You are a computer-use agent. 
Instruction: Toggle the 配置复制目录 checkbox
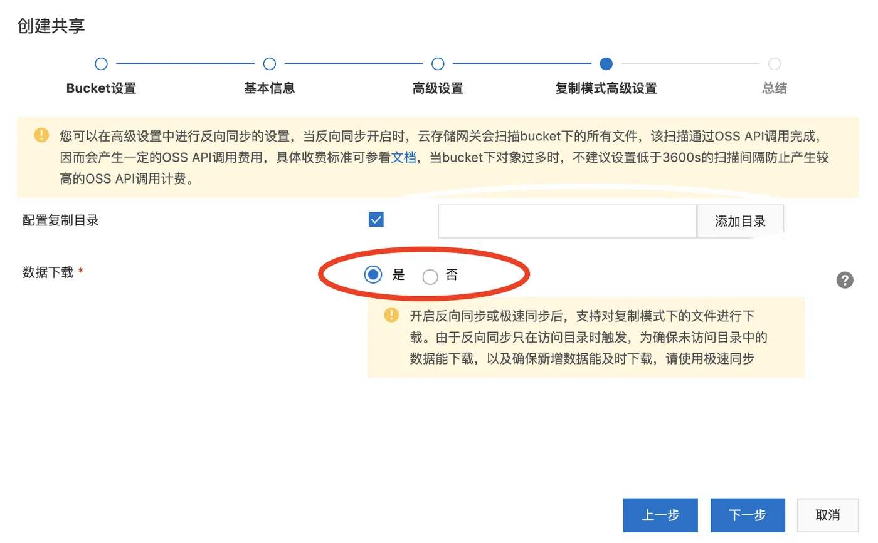[x=376, y=220]
